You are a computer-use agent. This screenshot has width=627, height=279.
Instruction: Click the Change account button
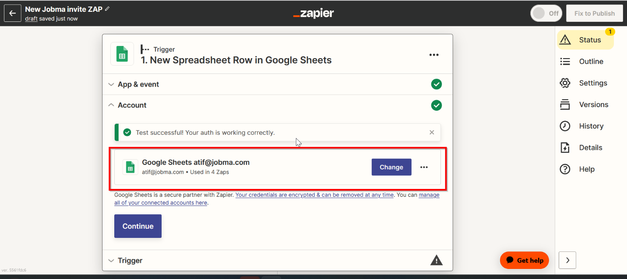[391, 167]
